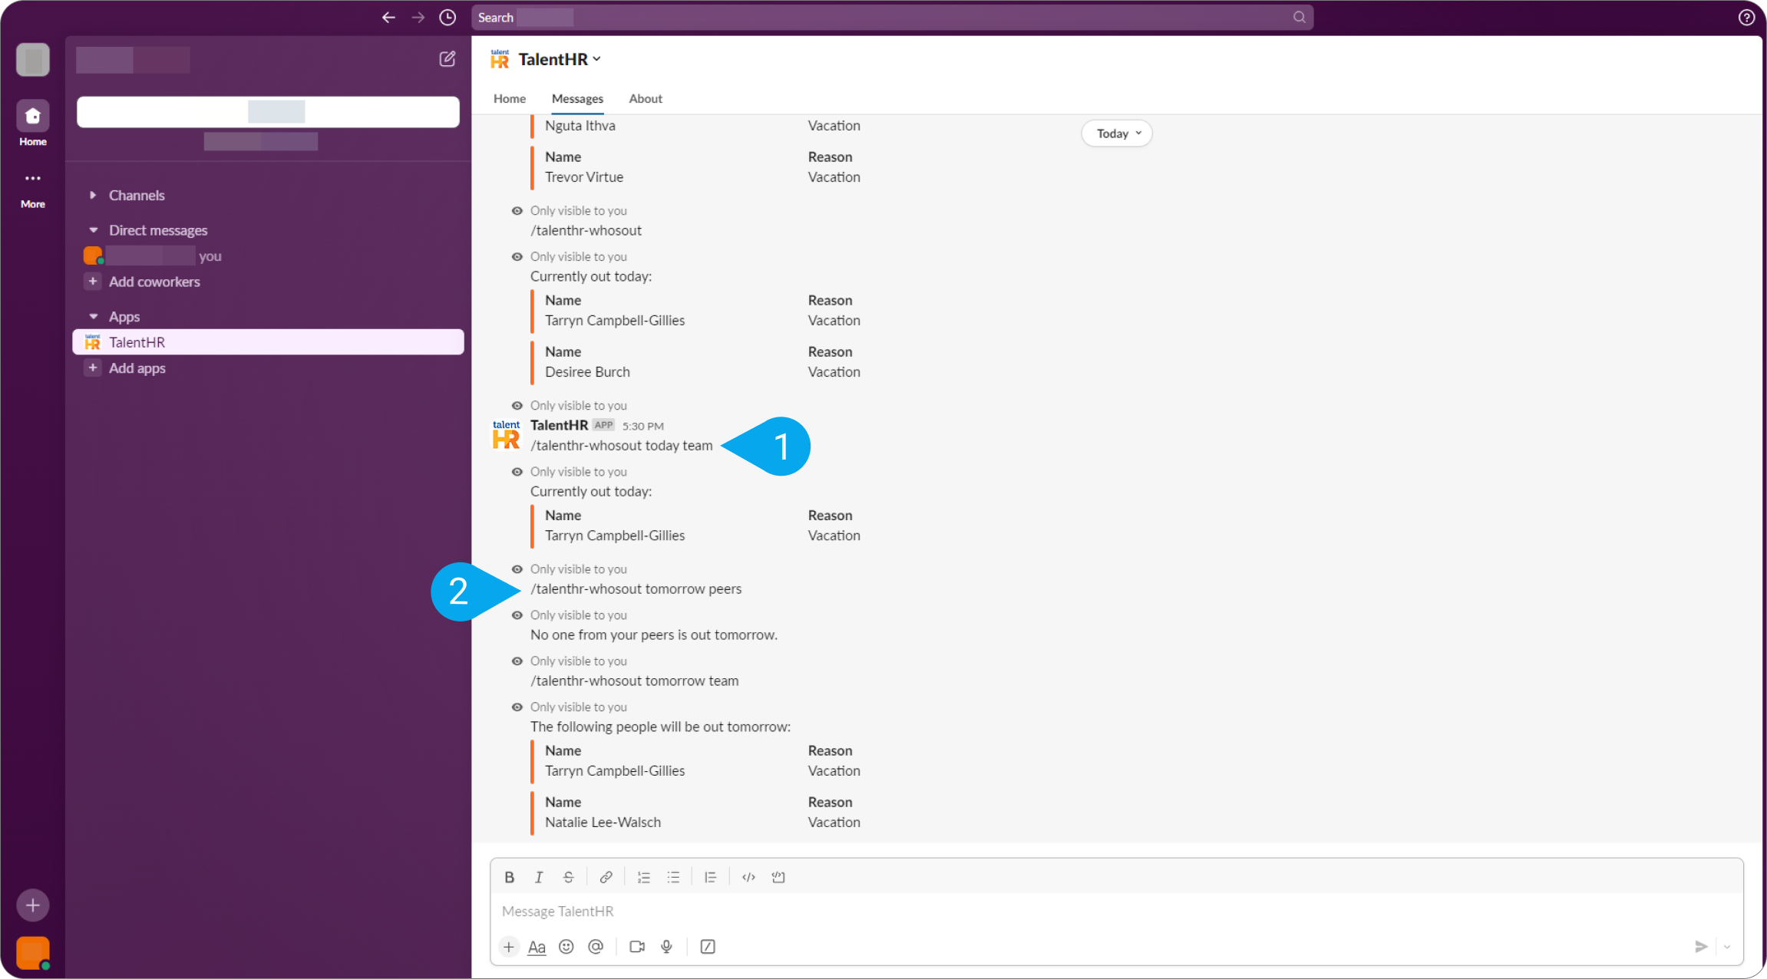Switch to the Messages tab
The height and width of the screenshot is (979, 1767).
[577, 98]
